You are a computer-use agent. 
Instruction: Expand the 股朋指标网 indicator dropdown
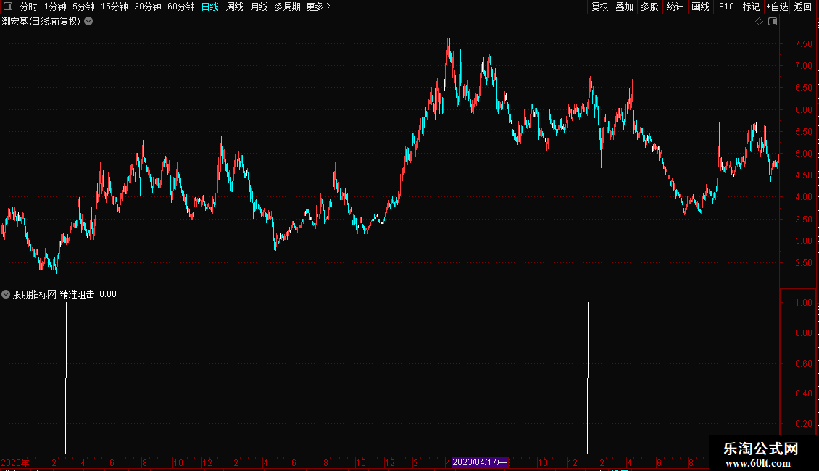click(x=6, y=294)
